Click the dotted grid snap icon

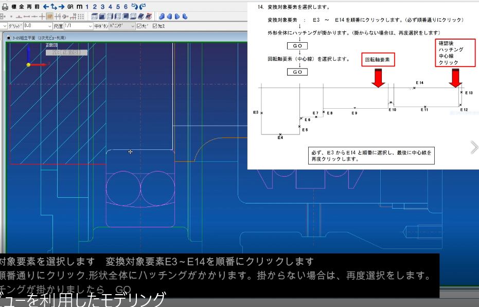point(81,16)
